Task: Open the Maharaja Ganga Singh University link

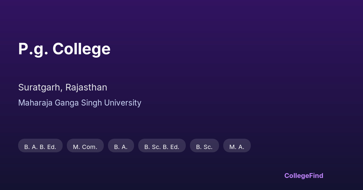Action: pyautogui.click(x=80, y=103)
